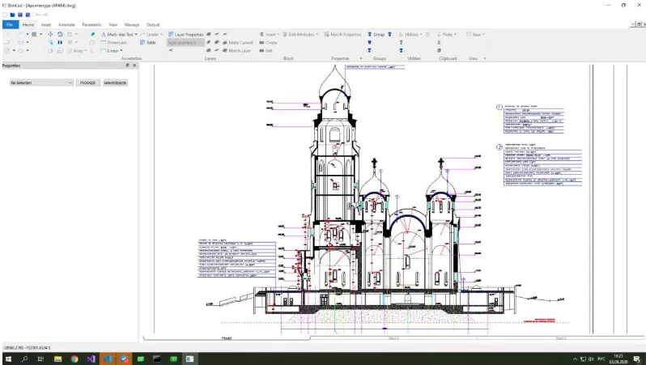The image size is (646, 365).
Task: Select the Ellipse draw tool
Action: 20,51
